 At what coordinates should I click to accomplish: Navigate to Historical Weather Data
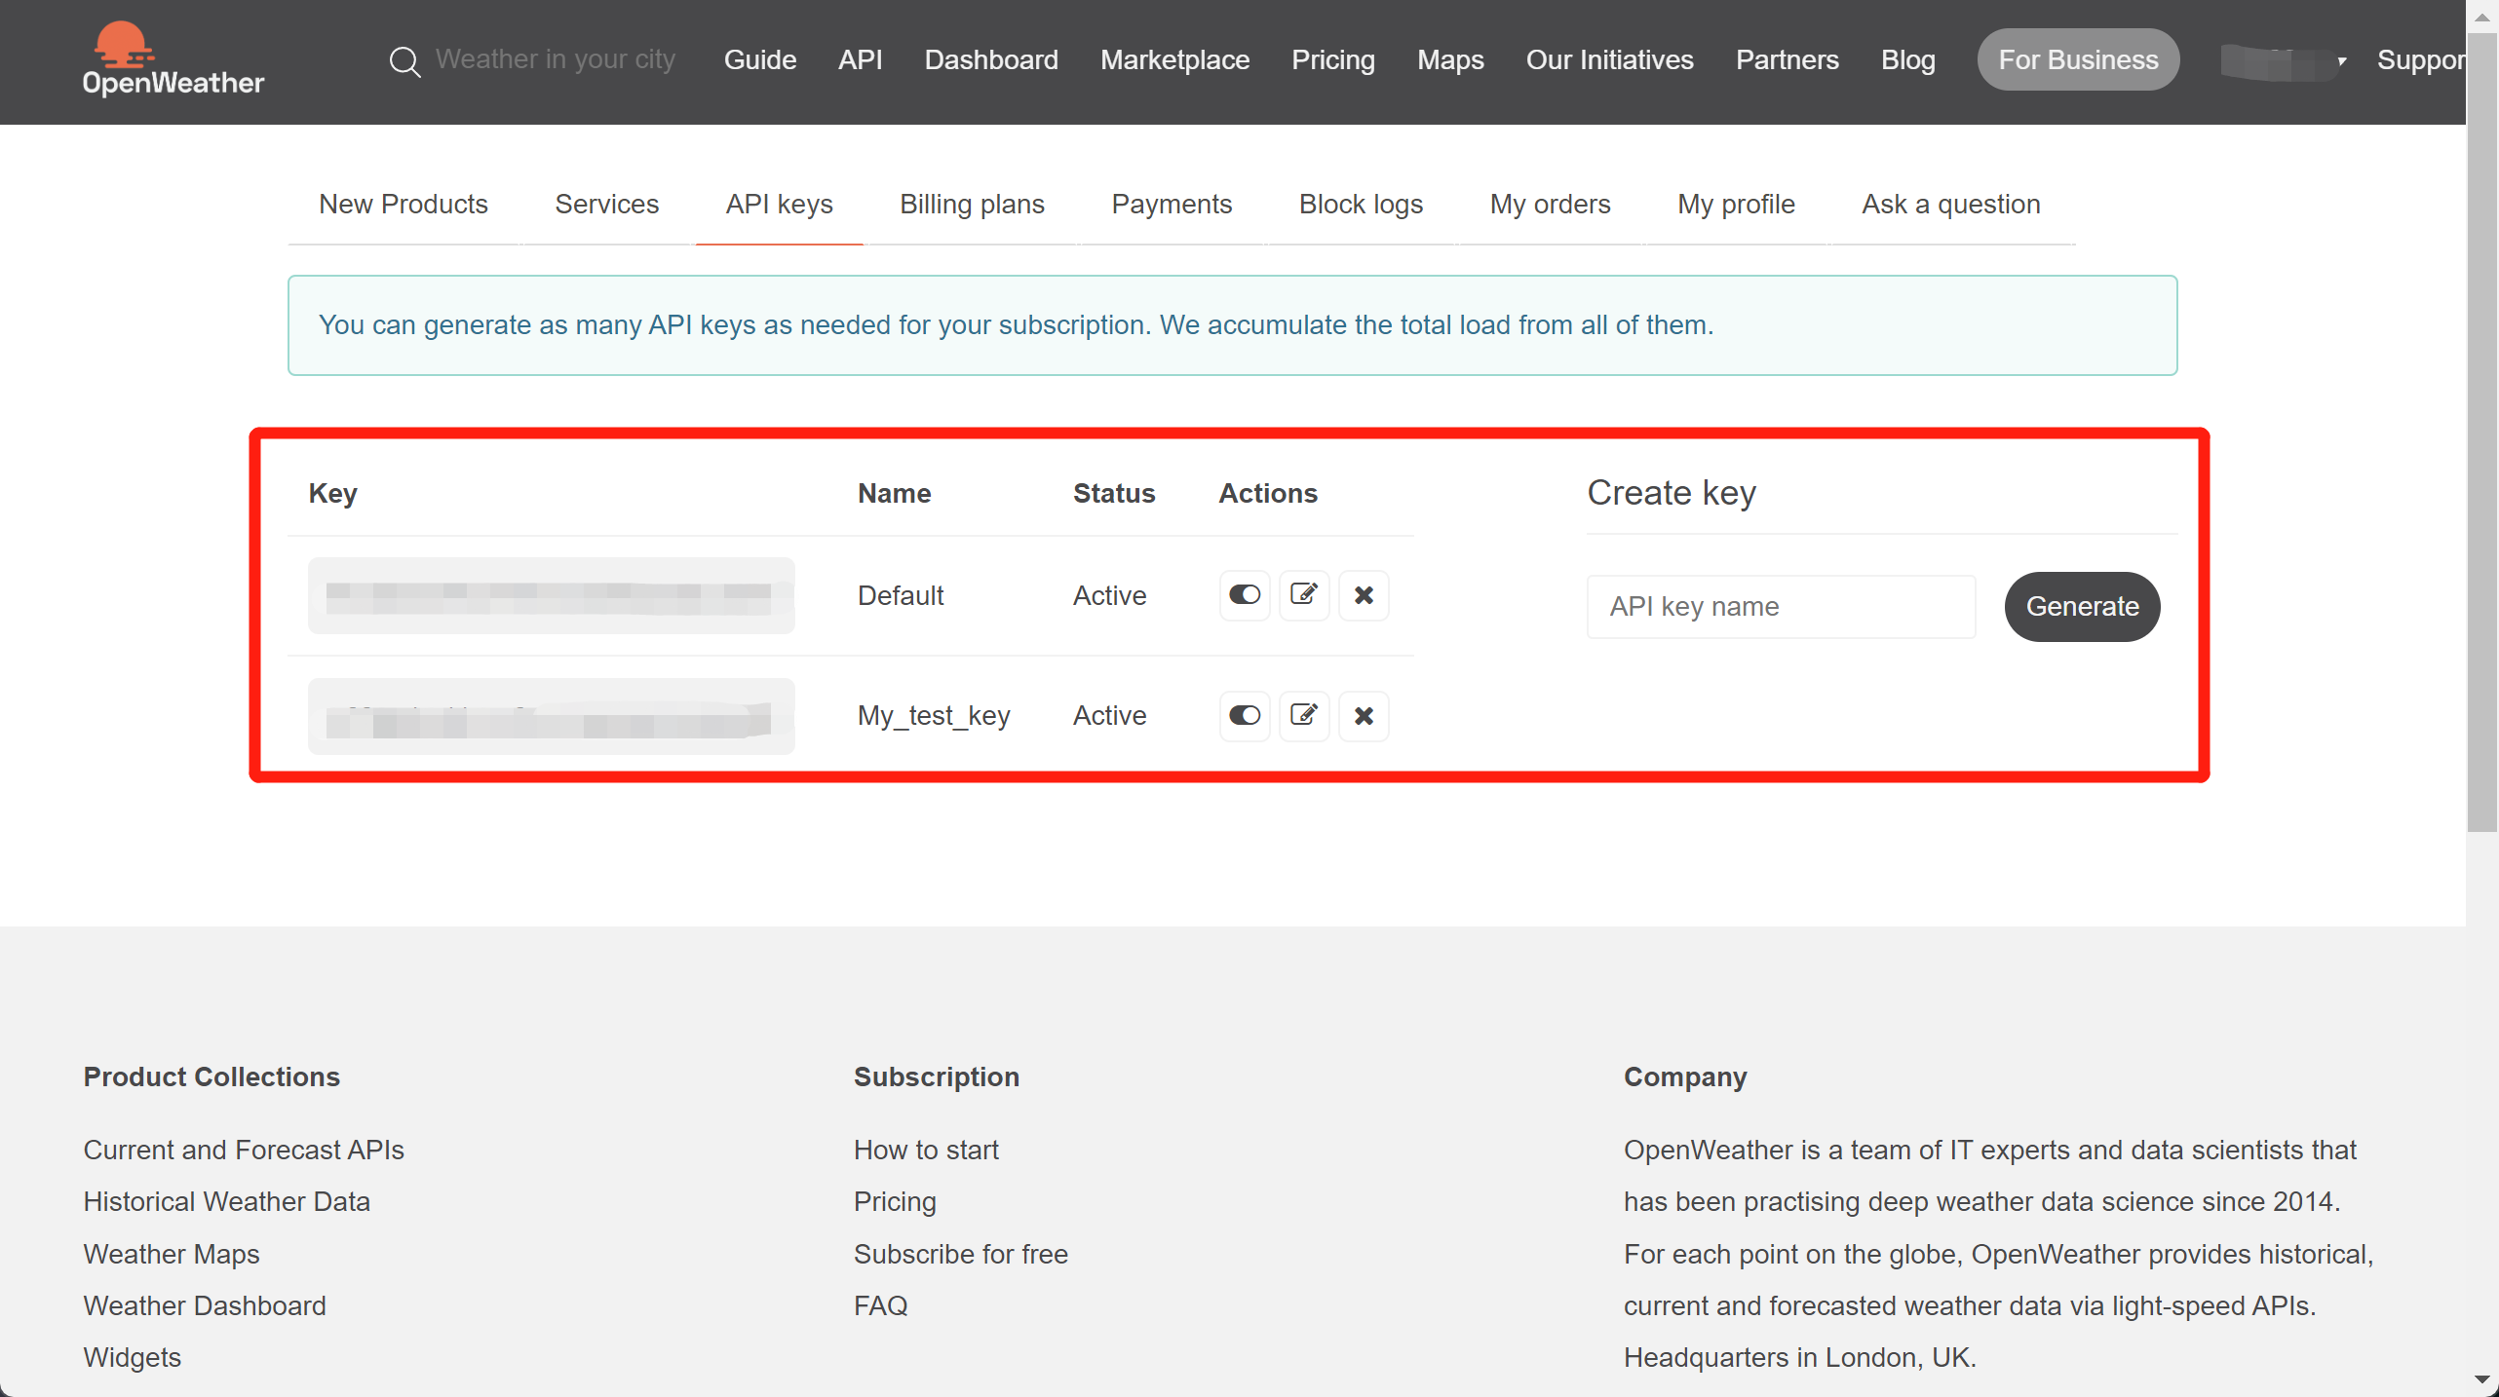(226, 1201)
